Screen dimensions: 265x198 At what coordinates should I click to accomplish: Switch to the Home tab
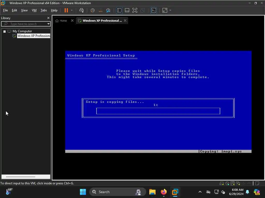[x=61, y=21]
